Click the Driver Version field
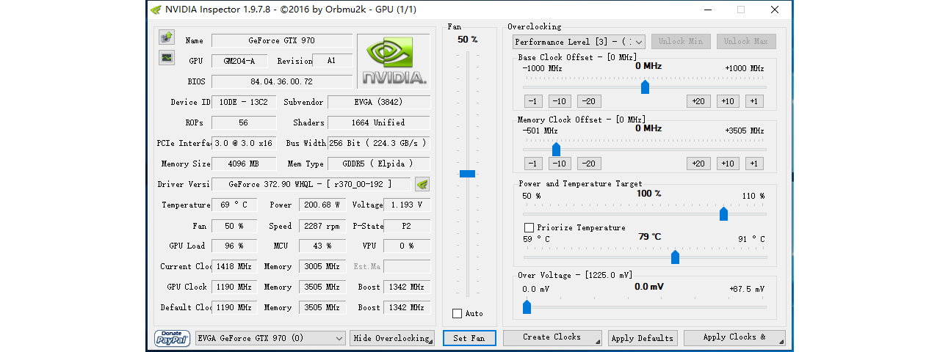This screenshot has width=940, height=352. (x=311, y=184)
